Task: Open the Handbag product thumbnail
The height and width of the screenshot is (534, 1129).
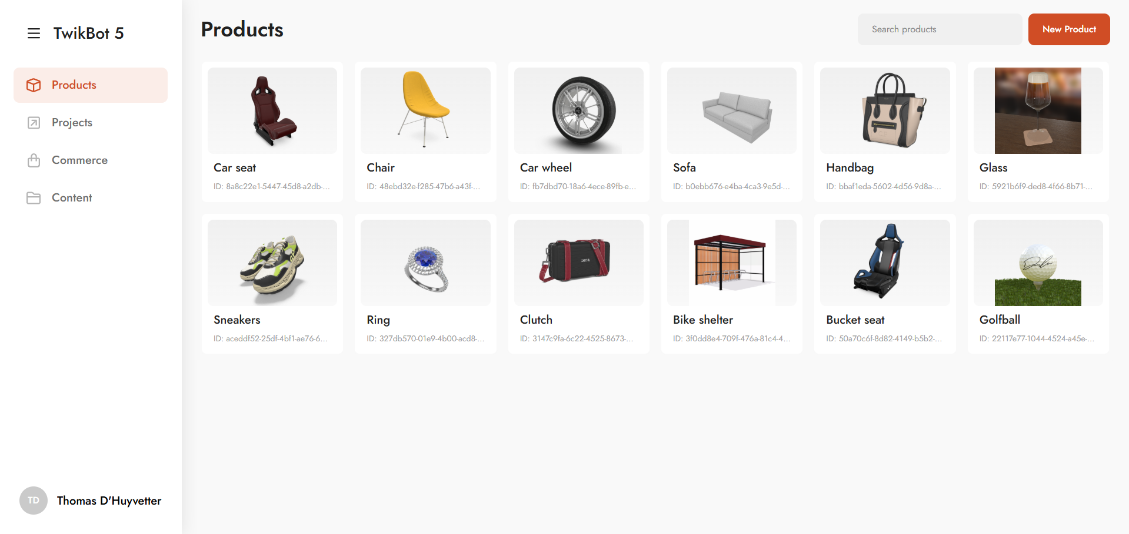Action: click(x=885, y=110)
